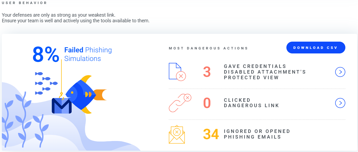The image size is (358, 152).
Task: Click the Download CSV button
Action: click(x=316, y=48)
